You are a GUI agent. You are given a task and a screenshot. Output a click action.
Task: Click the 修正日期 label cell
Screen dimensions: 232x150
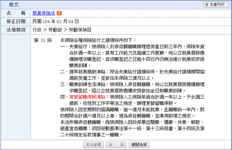pos(16,22)
